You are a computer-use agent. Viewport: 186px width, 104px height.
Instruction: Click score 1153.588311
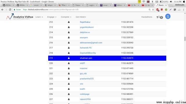127,99
